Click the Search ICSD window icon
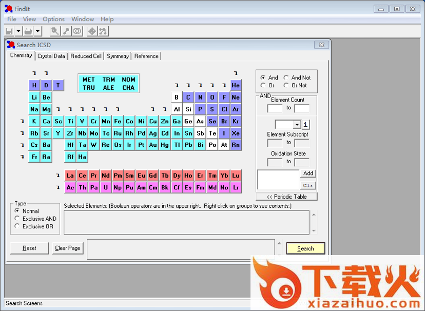 11,45
